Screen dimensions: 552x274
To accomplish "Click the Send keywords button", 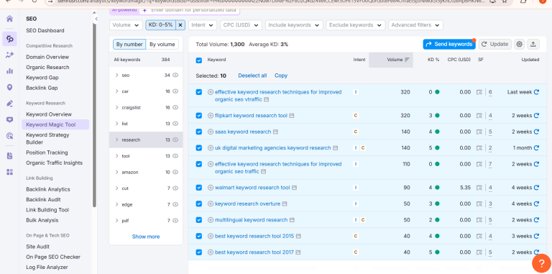I will (x=448, y=45).
